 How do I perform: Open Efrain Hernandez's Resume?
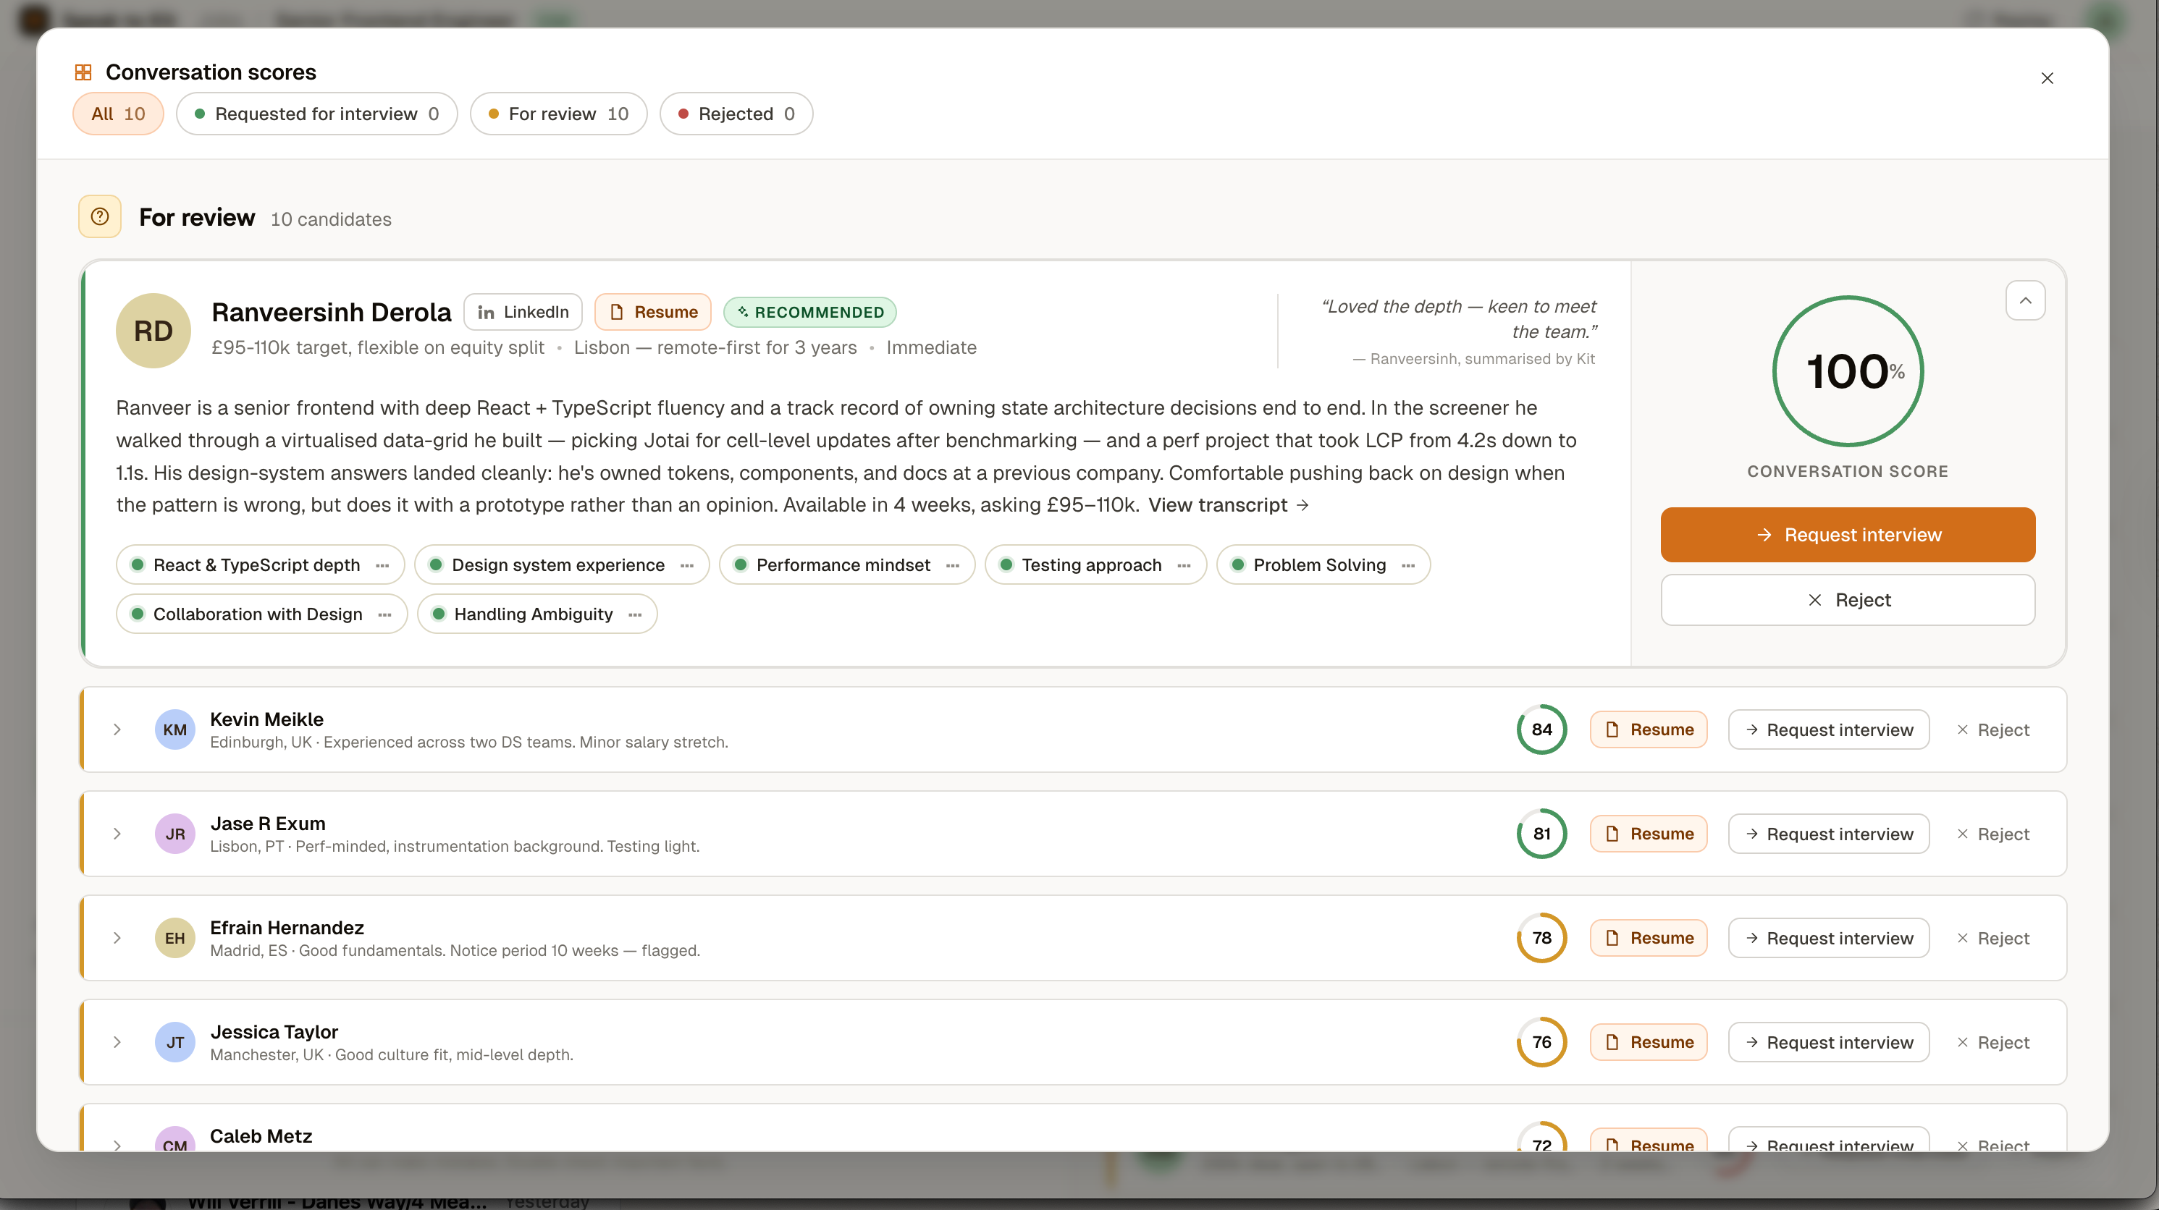[x=1649, y=938]
